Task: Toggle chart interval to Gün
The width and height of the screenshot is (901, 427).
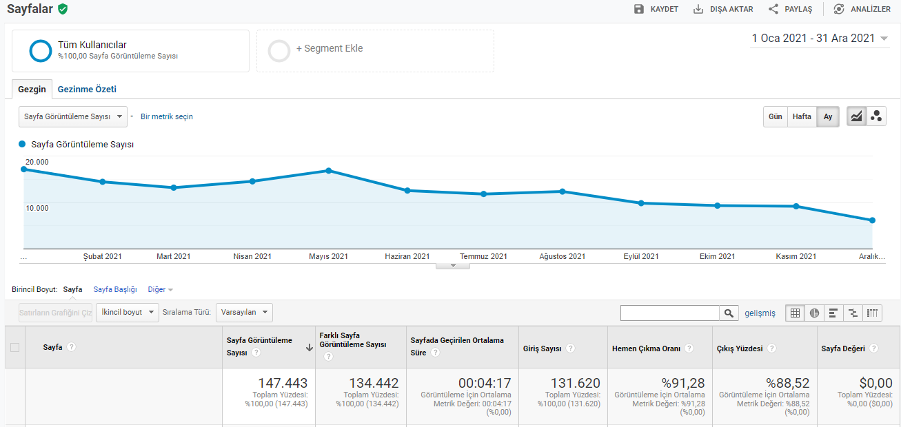Action: 776,116
